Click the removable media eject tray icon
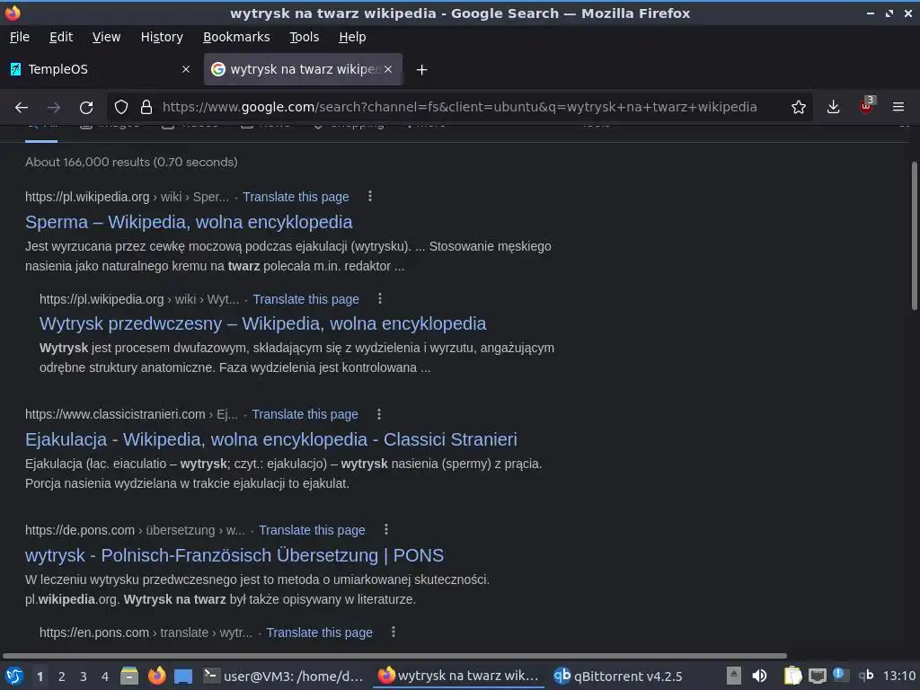 pyautogui.click(x=733, y=676)
